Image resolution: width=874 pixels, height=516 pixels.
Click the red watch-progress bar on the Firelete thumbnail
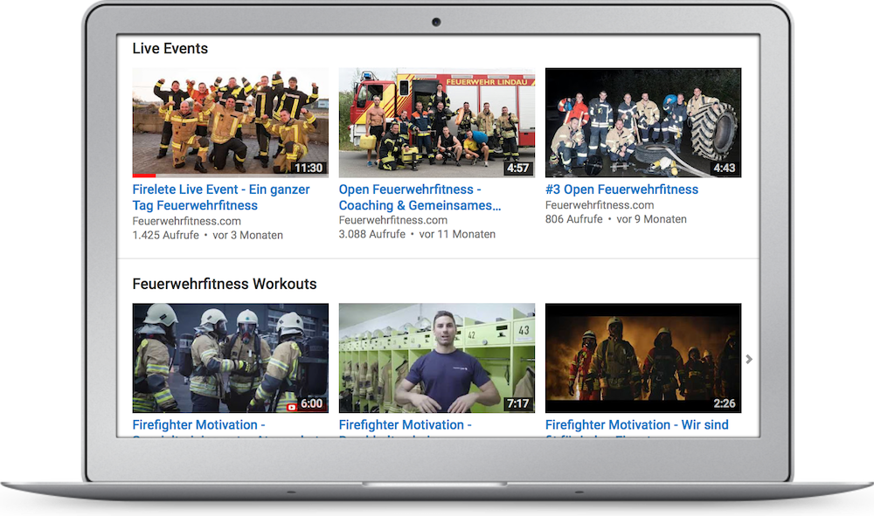[144, 175]
